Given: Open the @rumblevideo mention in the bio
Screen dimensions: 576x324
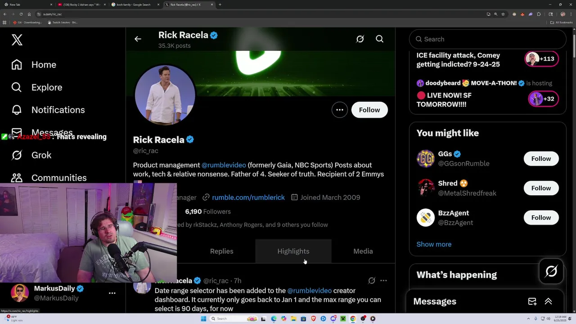Looking at the screenshot, I should click(x=224, y=165).
